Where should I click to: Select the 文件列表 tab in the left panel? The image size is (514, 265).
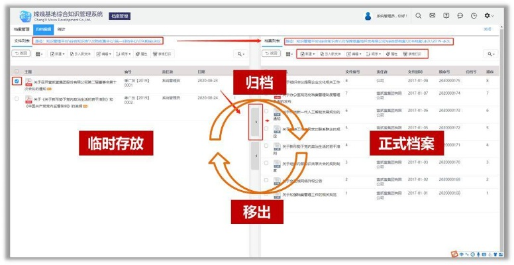click(22, 41)
